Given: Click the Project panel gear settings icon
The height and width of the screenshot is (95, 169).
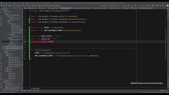Looking at the screenshot, I should pyautogui.click(x=20, y=8).
